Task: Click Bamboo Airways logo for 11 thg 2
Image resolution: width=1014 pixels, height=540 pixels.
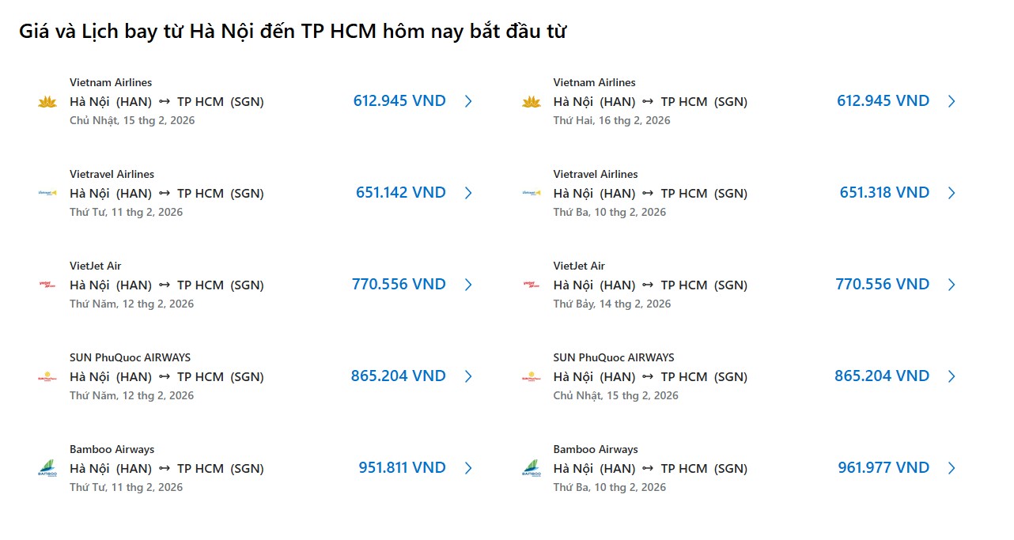Action: click(x=47, y=468)
